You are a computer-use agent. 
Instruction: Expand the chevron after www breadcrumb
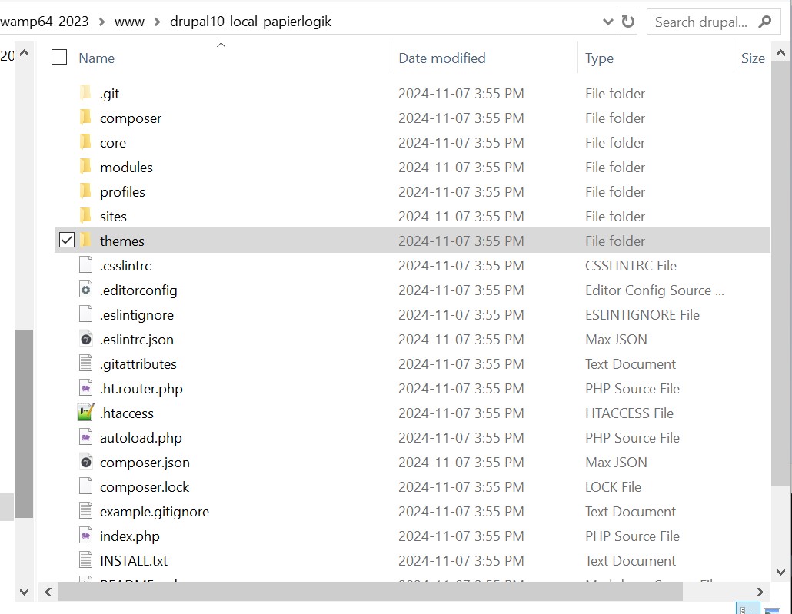[157, 22]
